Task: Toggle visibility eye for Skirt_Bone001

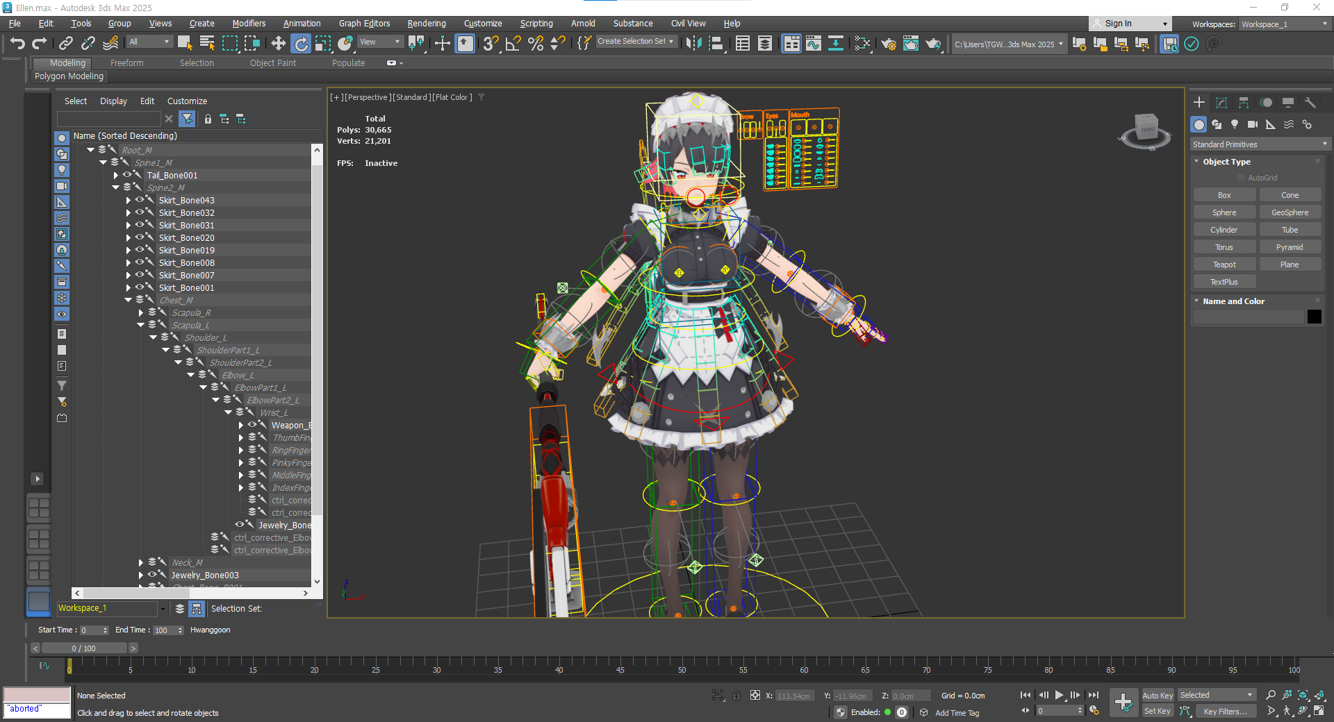Action: pos(140,287)
